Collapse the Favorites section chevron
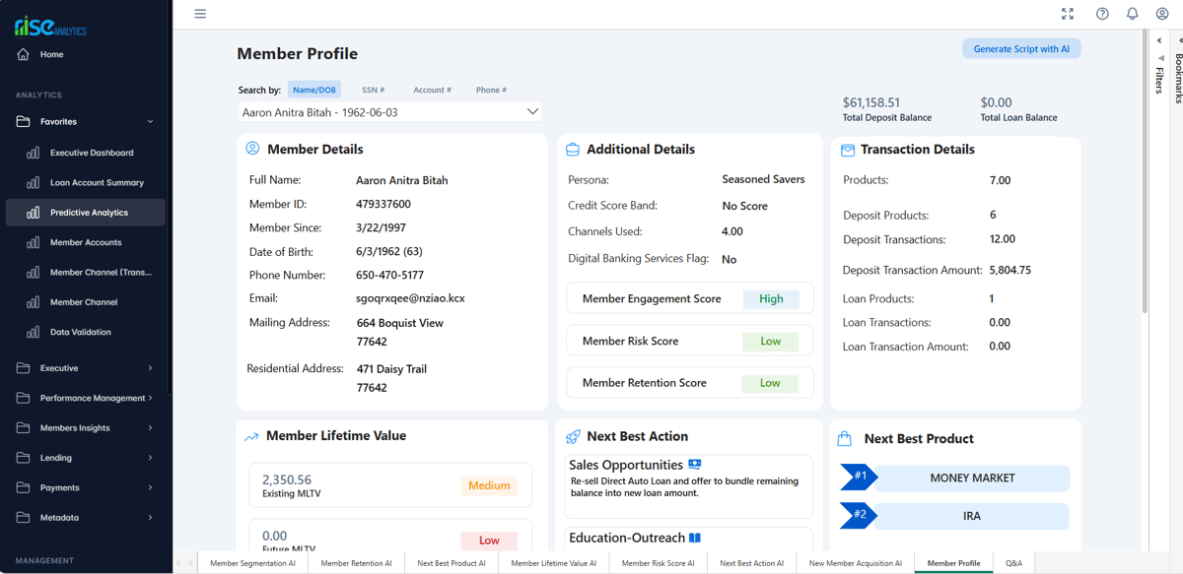Viewport: 1183px width, 574px height. tap(151, 122)
